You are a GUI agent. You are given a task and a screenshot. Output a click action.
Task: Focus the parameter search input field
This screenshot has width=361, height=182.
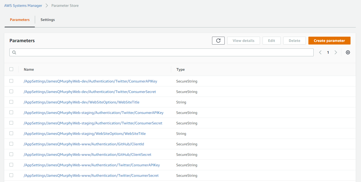pos(162,52)
